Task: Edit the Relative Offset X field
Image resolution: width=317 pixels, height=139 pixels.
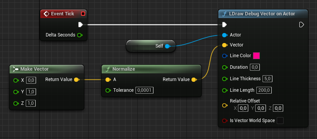Action: pos(243,108)
